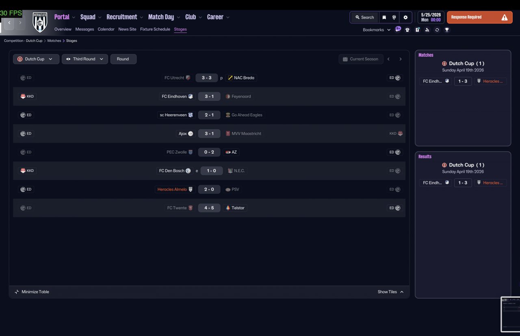Click the report shortcut icon with badge
This screenshot has width=520, height=336.
coord(417,30)
